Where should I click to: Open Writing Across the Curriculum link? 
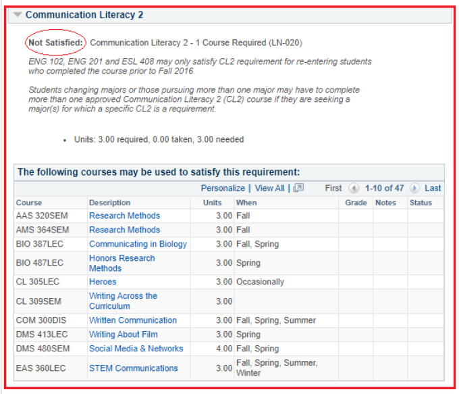(123, 301)
